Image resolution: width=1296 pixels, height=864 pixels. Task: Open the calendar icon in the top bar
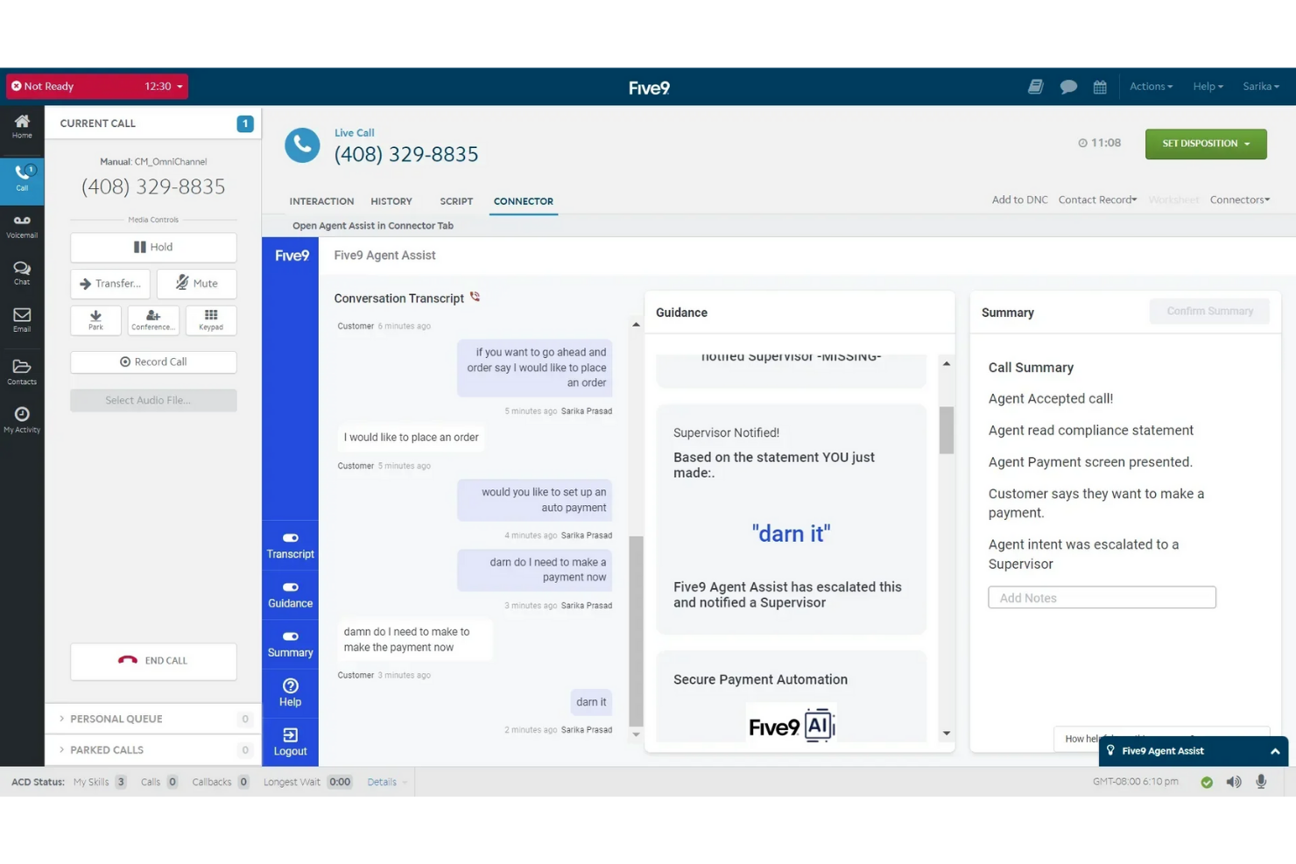coord(1100,87)
